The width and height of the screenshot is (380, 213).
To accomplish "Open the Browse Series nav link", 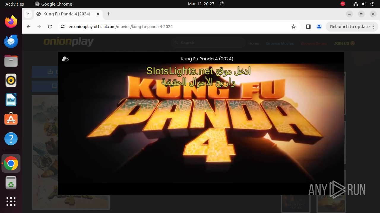I will tap(314, 43).
